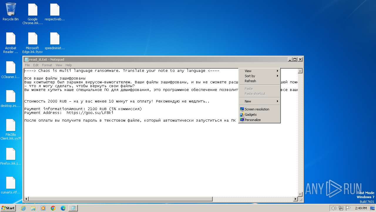
Task: Choose Gadgets from the context menu
Action: click(x=259, y=115)
